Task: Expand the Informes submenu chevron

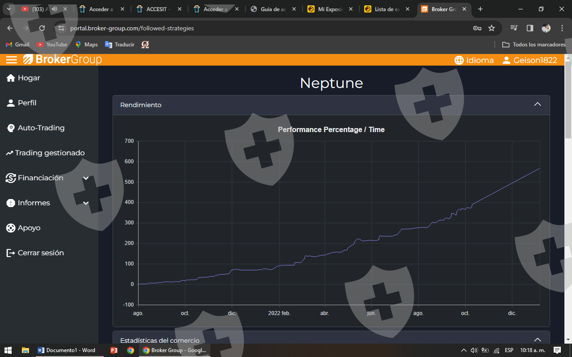Action: [86, 203]
